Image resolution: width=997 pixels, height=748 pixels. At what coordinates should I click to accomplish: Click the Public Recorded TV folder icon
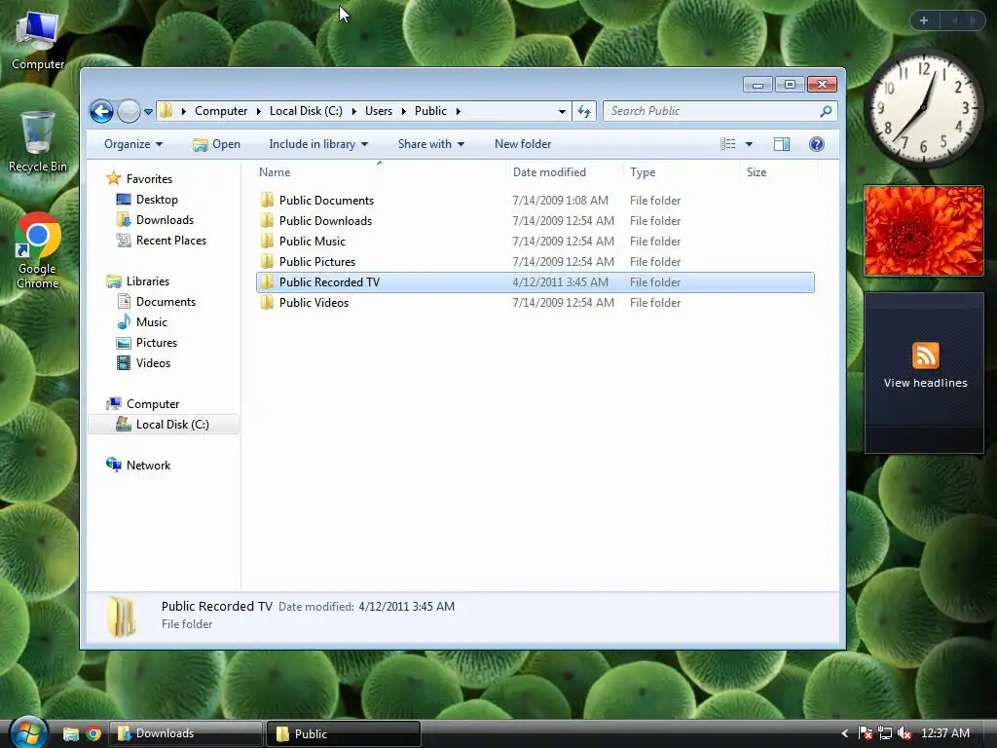(x=267, y=281)
